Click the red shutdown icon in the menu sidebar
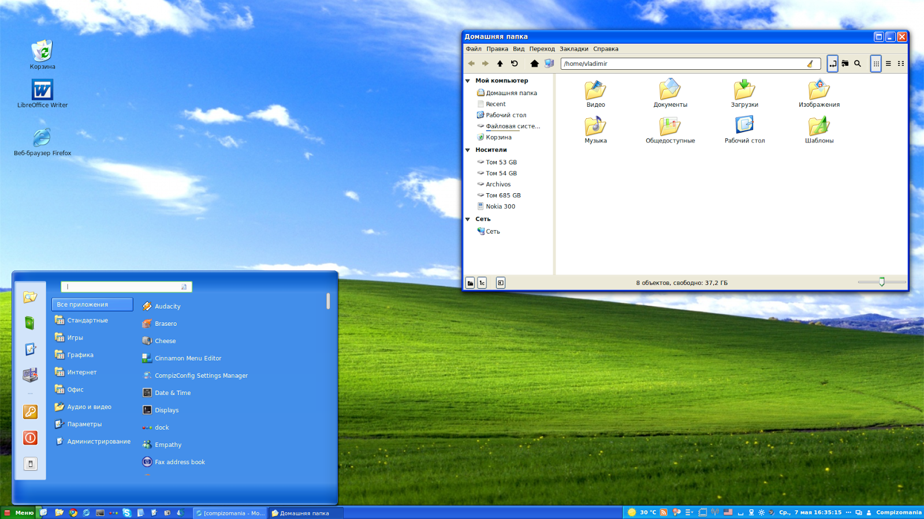Viewport: 924px width, 519px height. click(30, 438)
